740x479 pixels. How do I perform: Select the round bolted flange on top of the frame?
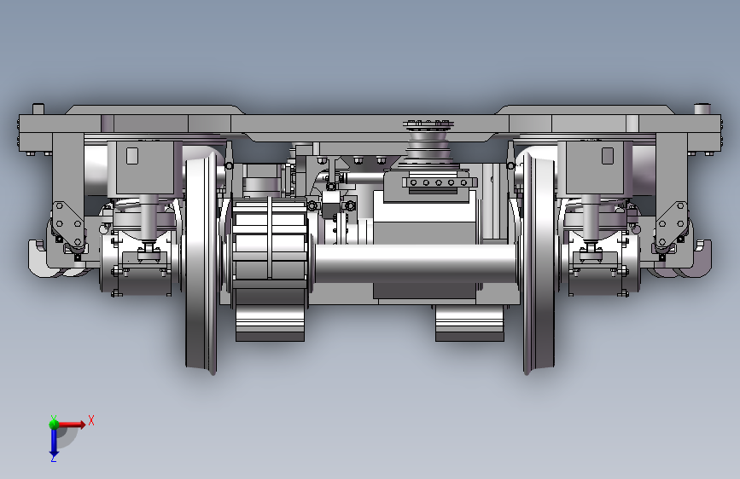point(429,125)
